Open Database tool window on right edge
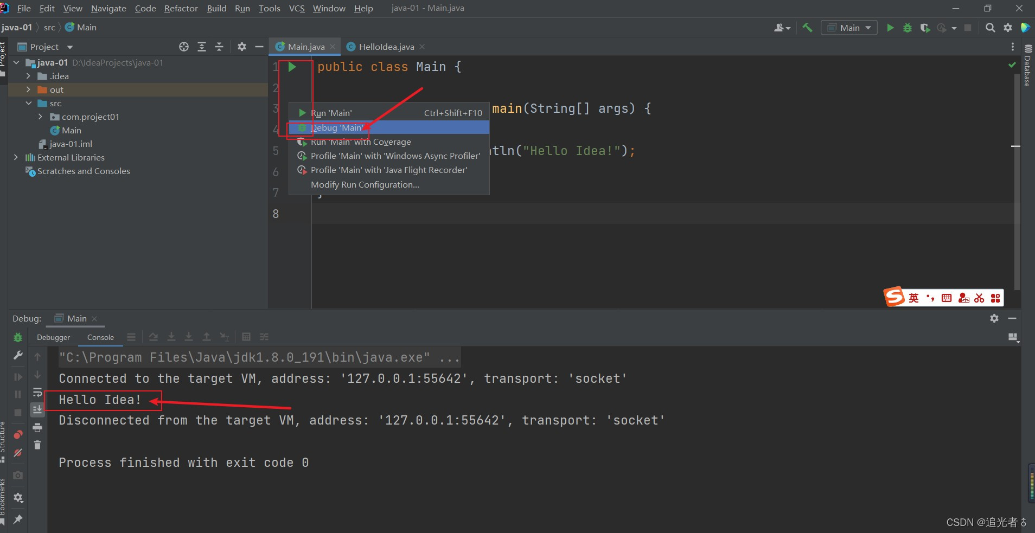The width and height of the screenshot is (1035, 533). tap(1027, 66)
